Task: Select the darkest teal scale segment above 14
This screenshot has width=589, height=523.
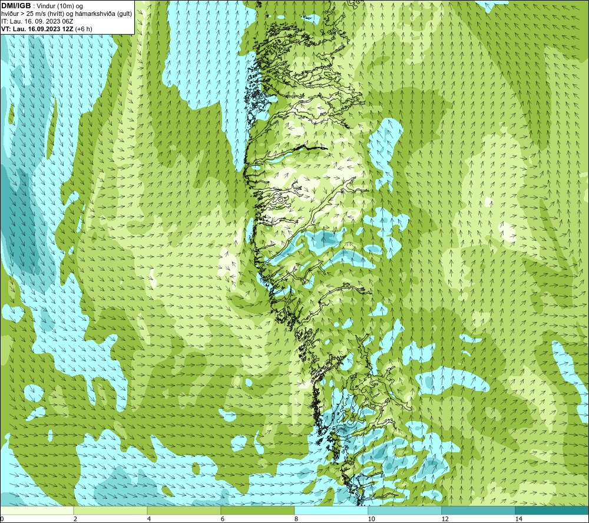Action: (x=552, y=510)
